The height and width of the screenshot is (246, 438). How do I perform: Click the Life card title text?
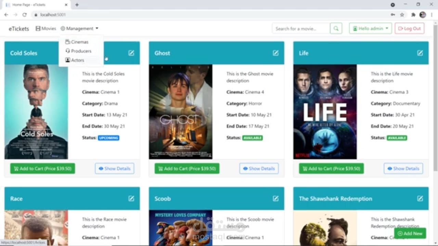coord(304,53)
